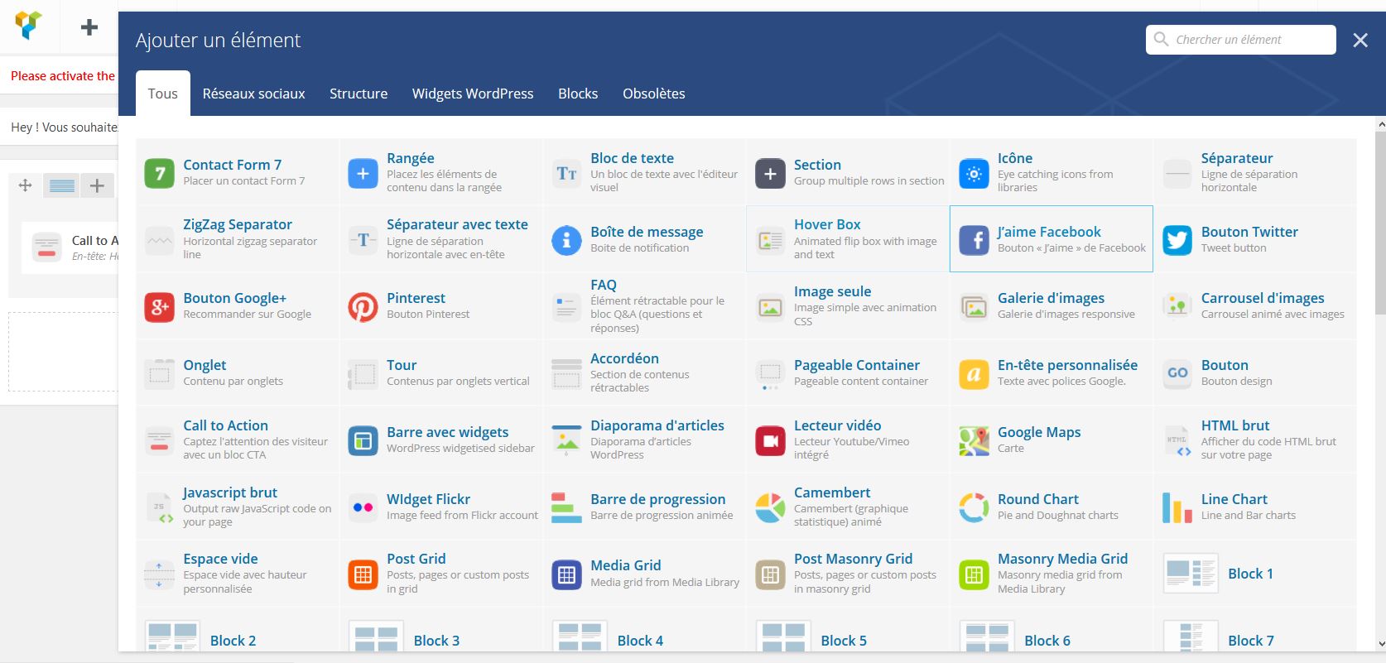
Task: Add the Post Masonry Grid icon
Action: click(770, 574)
